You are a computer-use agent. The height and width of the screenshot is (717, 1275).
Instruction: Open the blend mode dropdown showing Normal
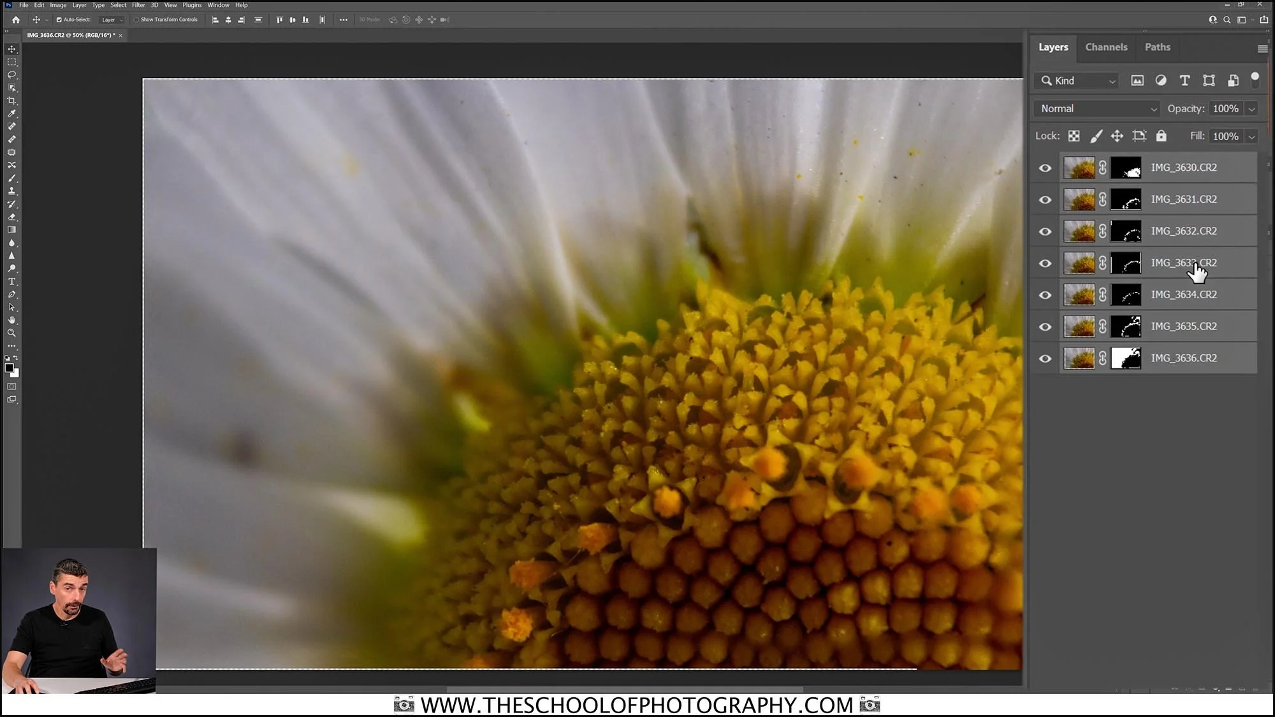1095,108
